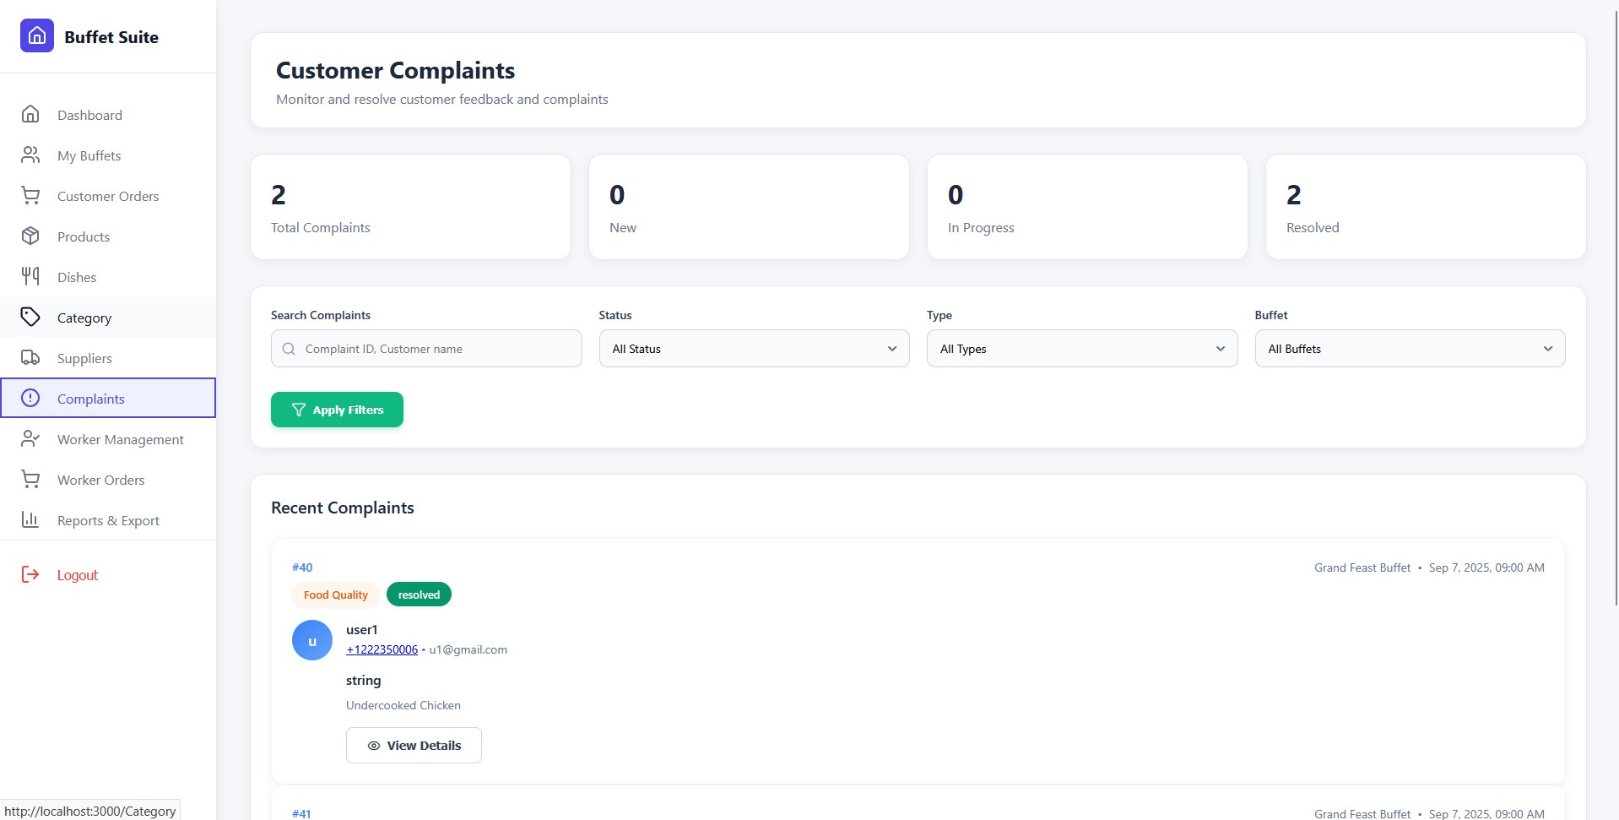This screenshot has height=820, width=1619.
Task: Expand the All Types dropdown
Action: pos(1081,349)
